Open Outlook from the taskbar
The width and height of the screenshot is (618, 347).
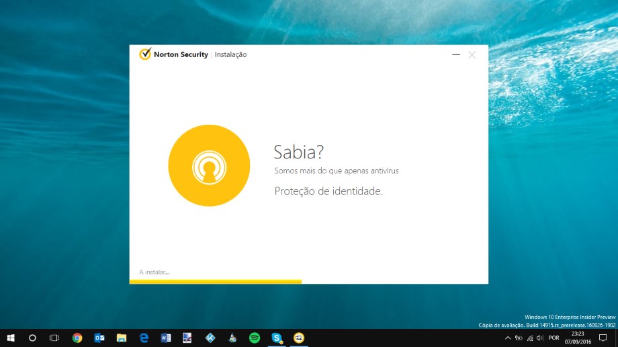tap(99, 338)
